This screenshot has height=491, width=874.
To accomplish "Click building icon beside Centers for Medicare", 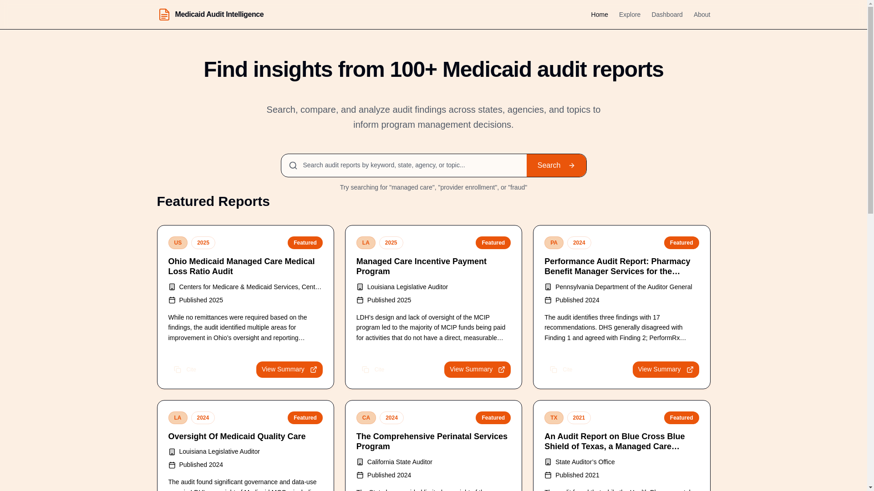I will [x=172, y=287].
